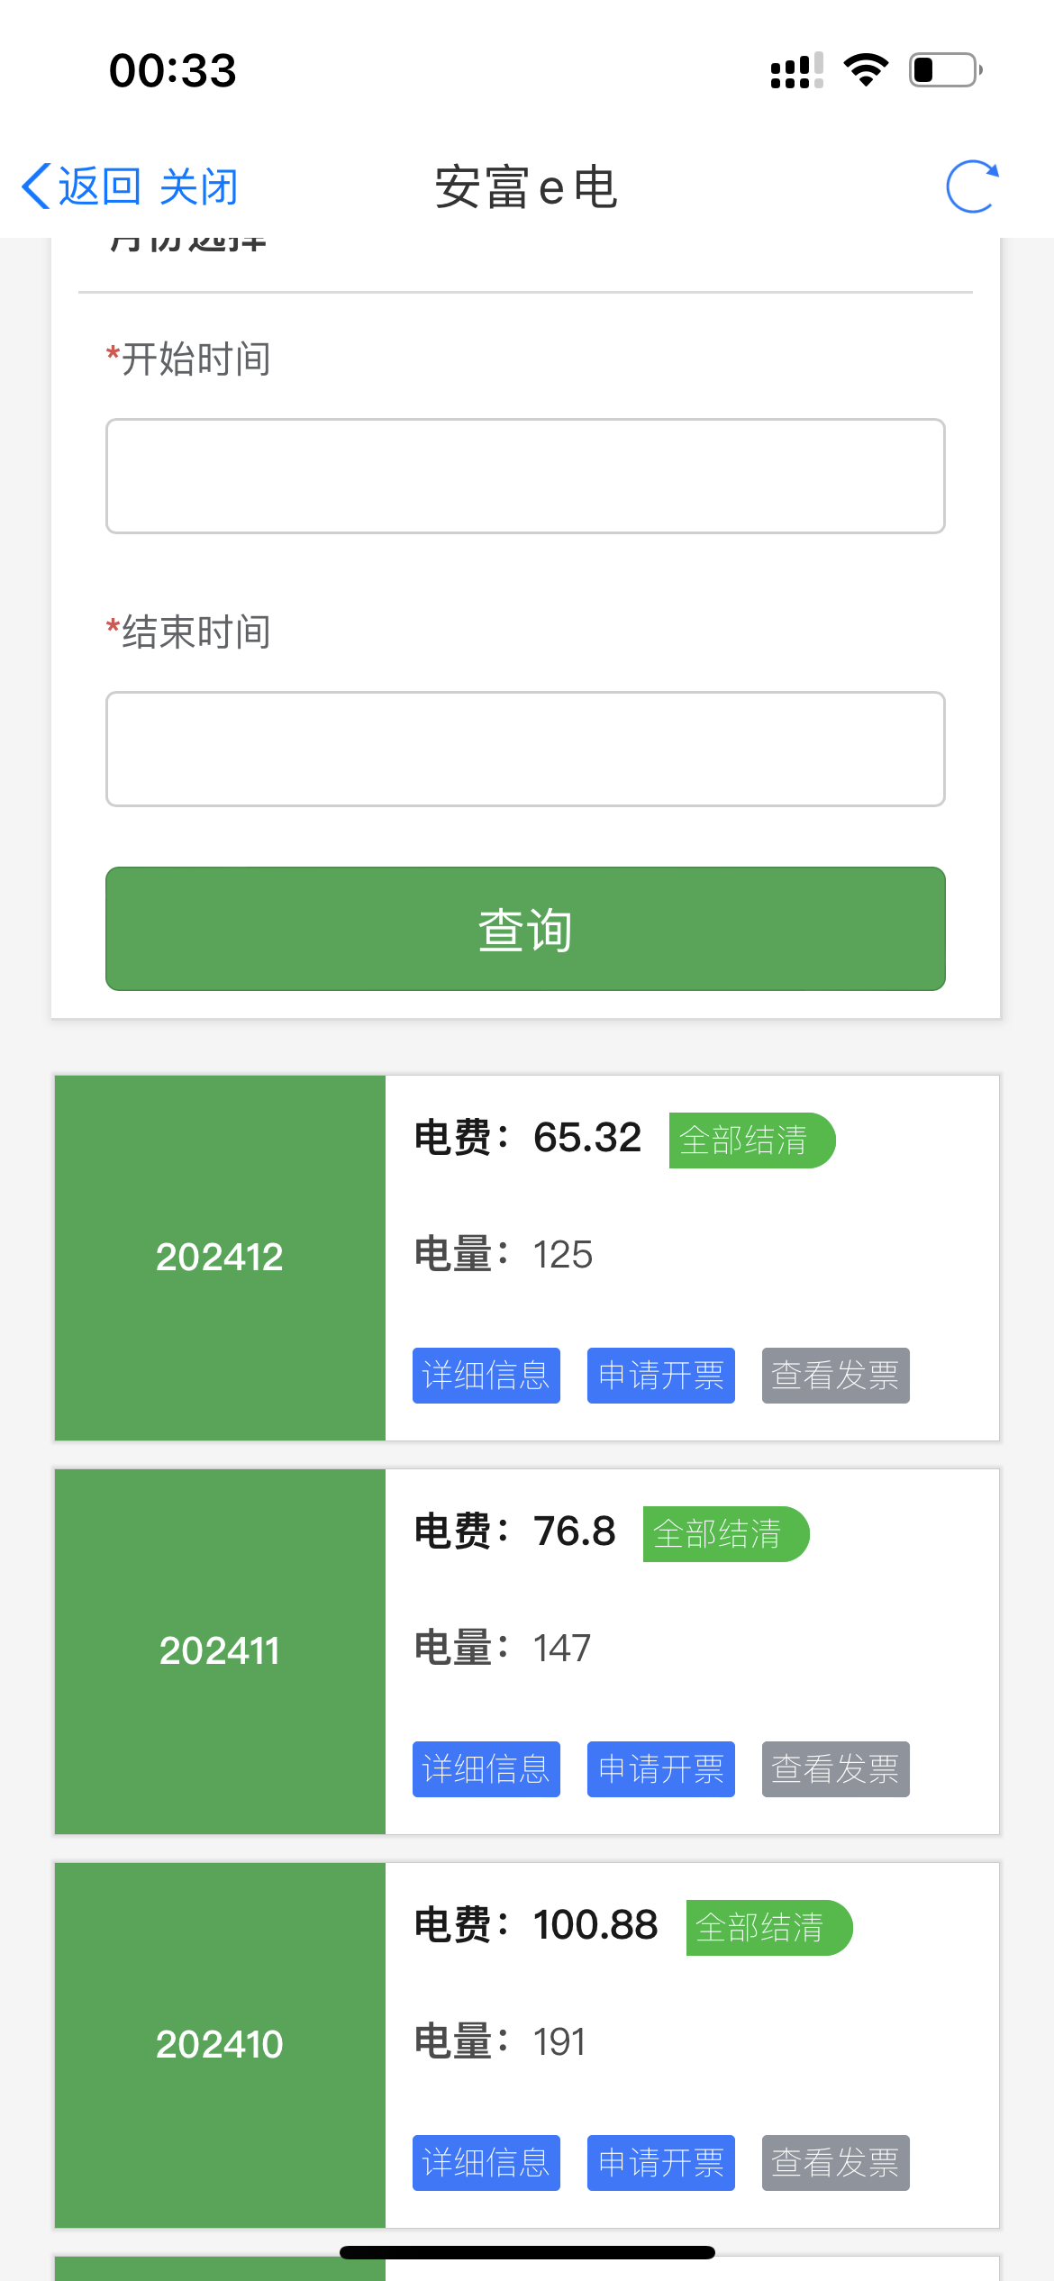Tap 查看发票 for the 202411 bill
Image resolution: width=1054 pixels, height=2281 pixels.
coord(835,1769)
